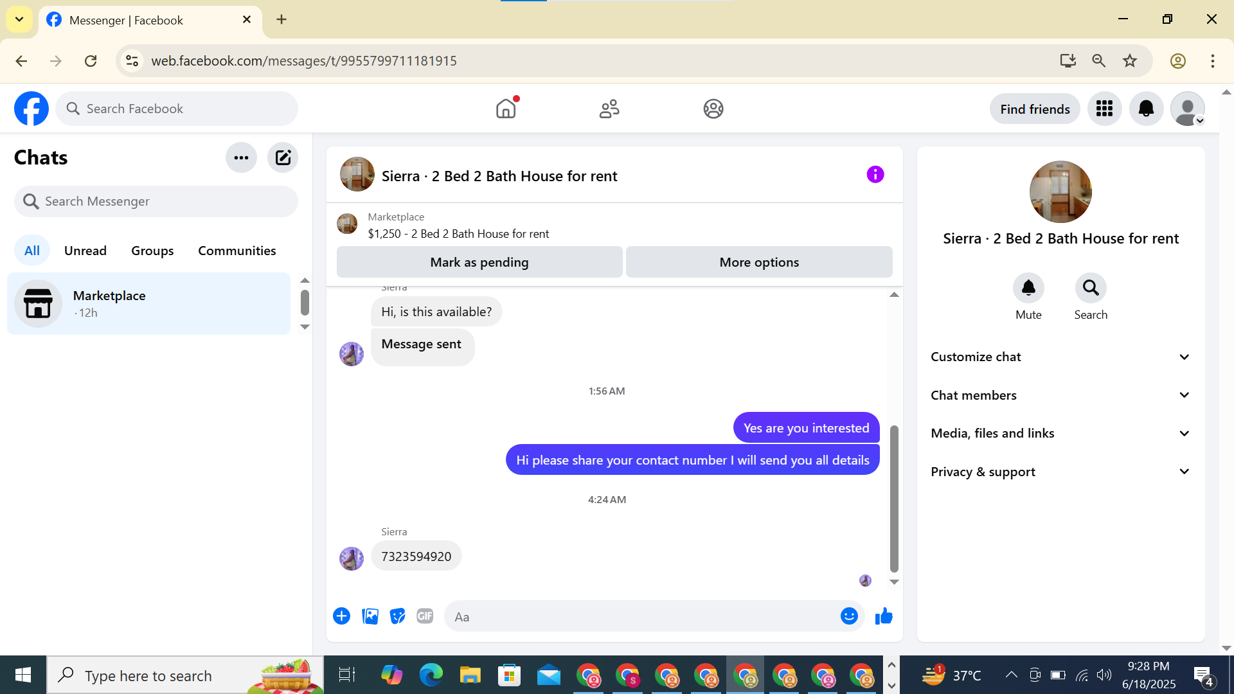Open the browser zoom magnifier icon
This screenshot has width=1234, height=694.
(x=1099, y=61)
